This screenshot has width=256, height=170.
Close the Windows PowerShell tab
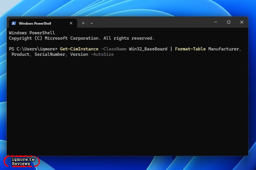(71, 23)
